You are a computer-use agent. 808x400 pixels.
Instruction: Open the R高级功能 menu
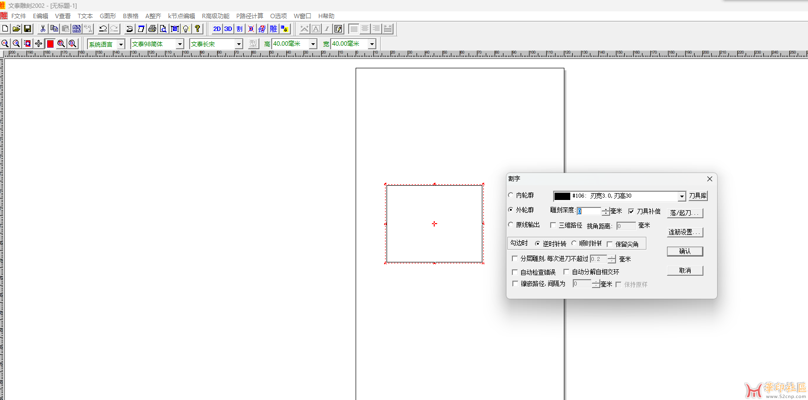pos(216,16)
